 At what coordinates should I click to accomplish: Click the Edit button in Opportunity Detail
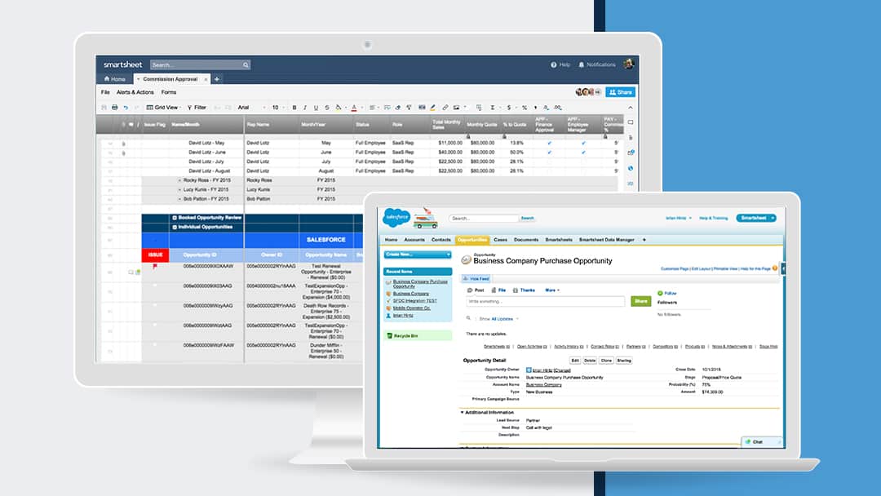(575, 361)
